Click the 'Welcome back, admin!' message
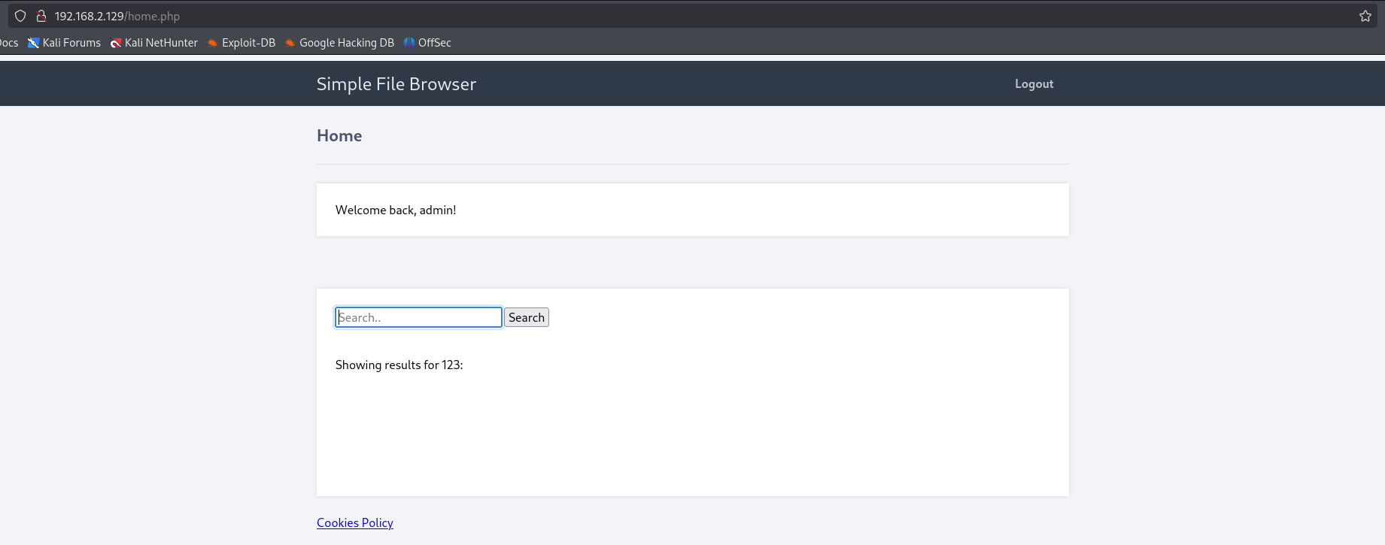This screenshot has width=1385, height=545. coord(396,210)
